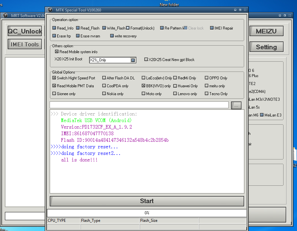
Task: Enable the write recovery checkbox
Action: pos(112,36)
